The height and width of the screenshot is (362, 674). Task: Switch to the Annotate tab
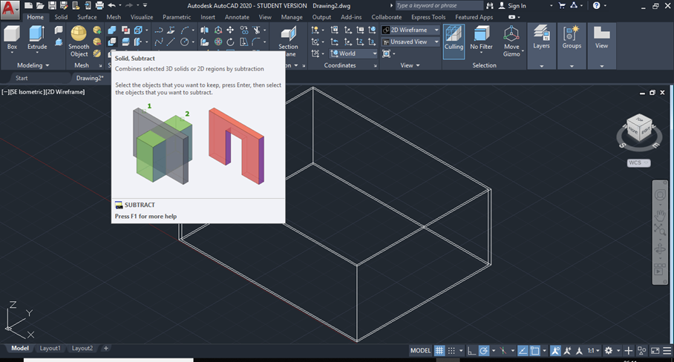237,17
